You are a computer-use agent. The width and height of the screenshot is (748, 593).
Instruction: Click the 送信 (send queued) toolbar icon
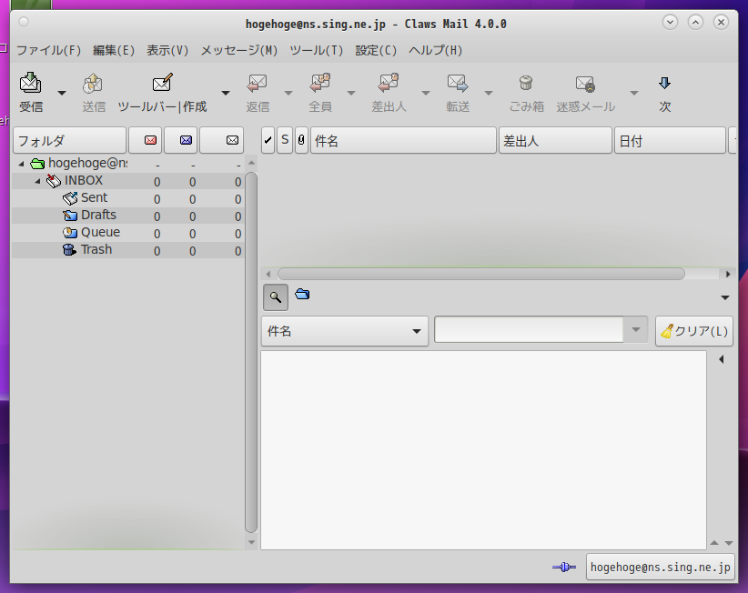(93, 84)
